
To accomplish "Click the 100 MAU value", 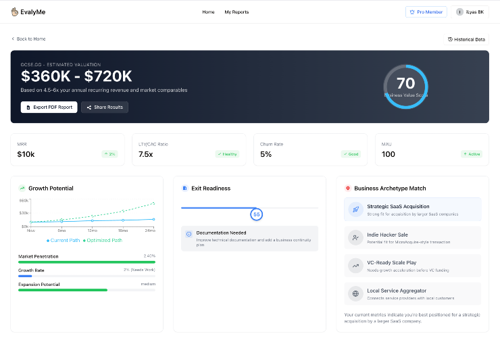I will (x=389, y=154).
